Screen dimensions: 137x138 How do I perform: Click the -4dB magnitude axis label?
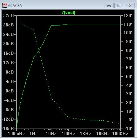(x=9, y=100)
